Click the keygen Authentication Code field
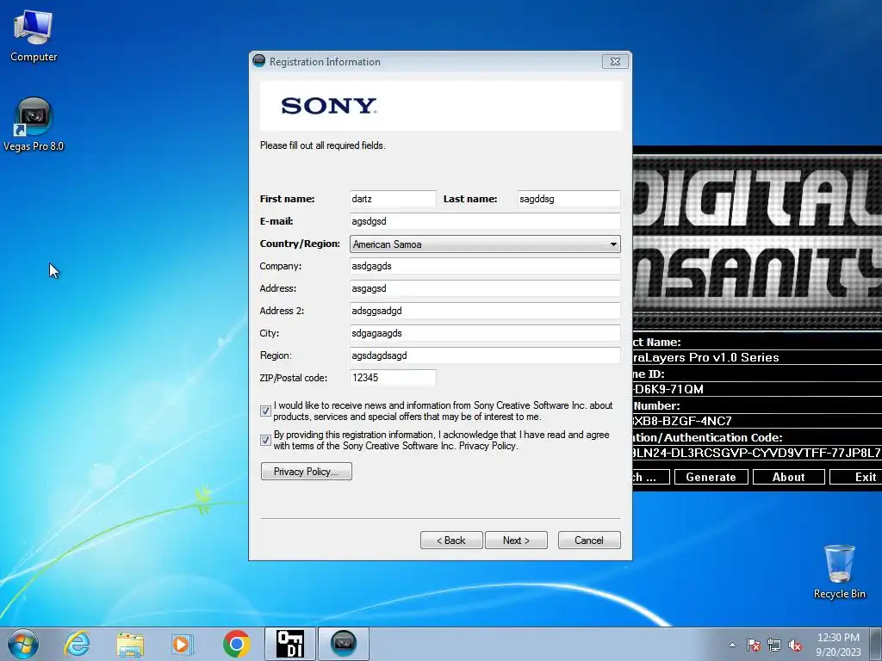This screenshot has height=661, width=882. [757, 453]
